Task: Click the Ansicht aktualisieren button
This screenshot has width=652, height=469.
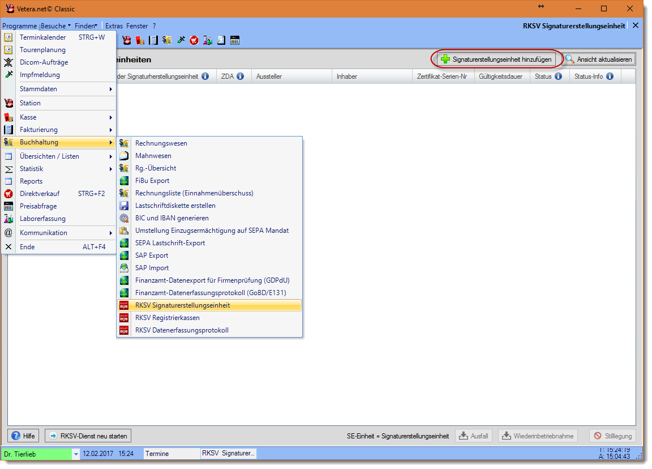Action: tap(599, 59)
